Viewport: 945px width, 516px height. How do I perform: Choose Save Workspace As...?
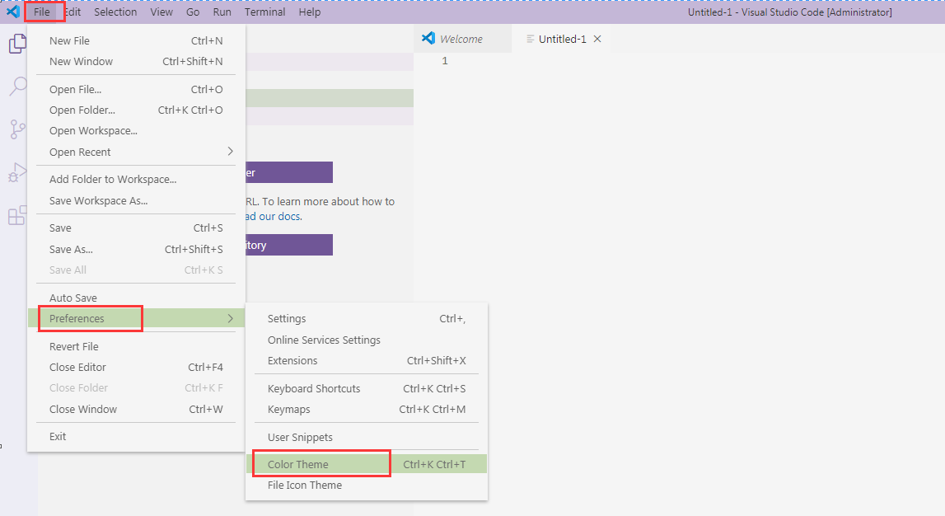[136, 201]
